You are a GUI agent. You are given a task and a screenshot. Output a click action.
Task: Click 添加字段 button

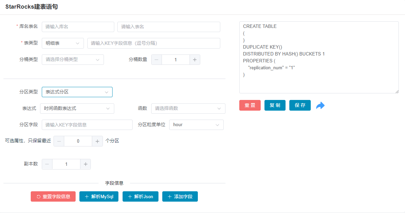pyautogui.click(x=180, y=196)
